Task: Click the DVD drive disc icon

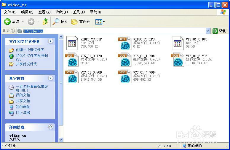Action: click(11, 87)
